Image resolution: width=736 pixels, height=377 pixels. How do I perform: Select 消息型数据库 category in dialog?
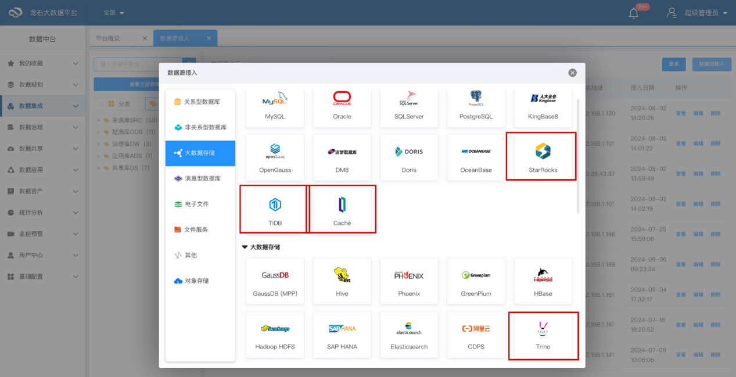pos(201,178)
